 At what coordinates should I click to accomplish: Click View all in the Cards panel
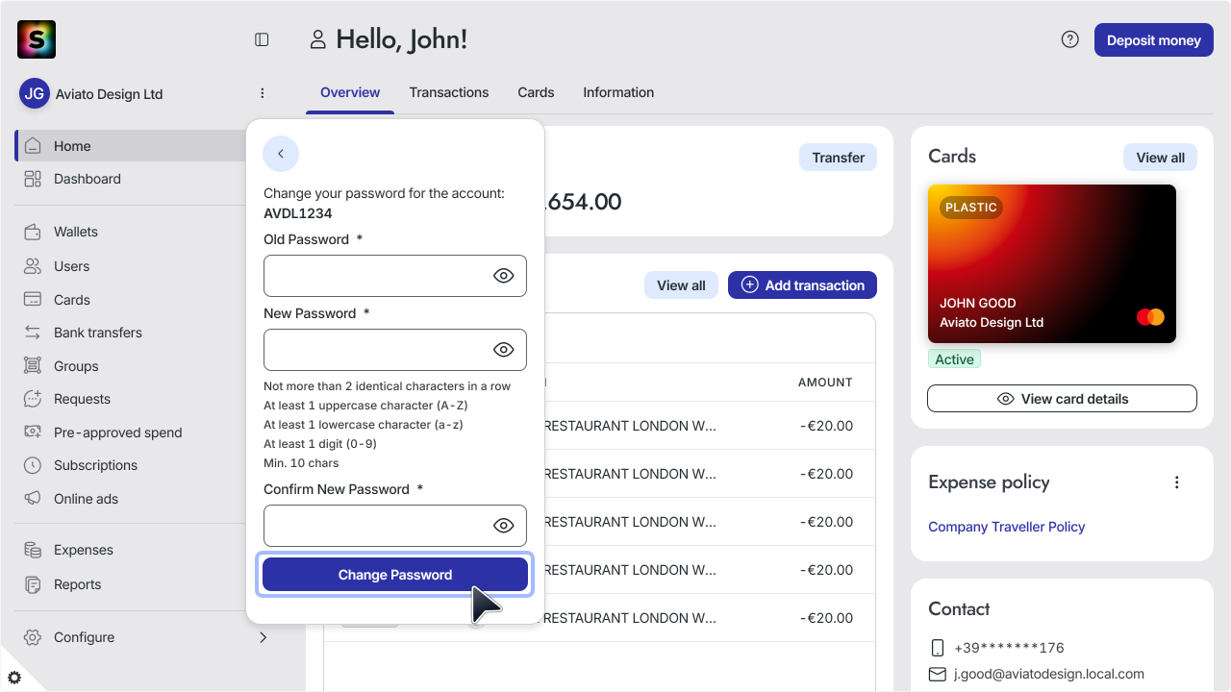1160,158
